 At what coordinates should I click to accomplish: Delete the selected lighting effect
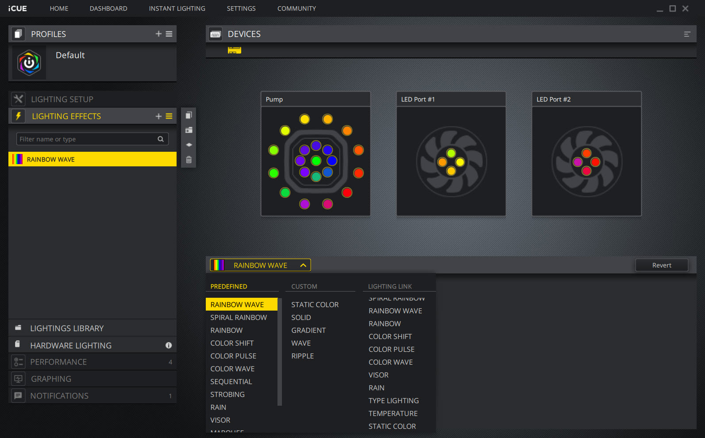pos(189,160)
